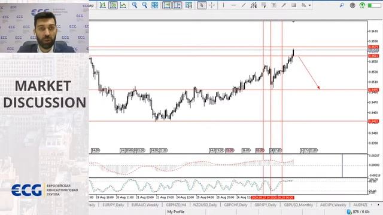Screen dimensions: 383x215
Task: Toggle chart auto scroll
Action: (x=167, y=5)
